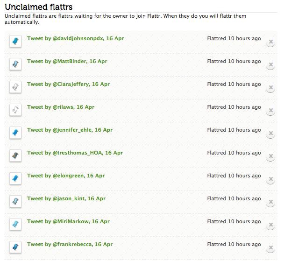Click the bird avatar beside @MattBinder tweet

pyautogui.click(x=15, y=64)
